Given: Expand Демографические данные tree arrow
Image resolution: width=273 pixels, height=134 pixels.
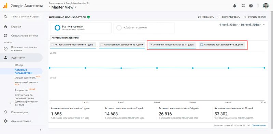Looking at the screenshot, I should [11, 103].
